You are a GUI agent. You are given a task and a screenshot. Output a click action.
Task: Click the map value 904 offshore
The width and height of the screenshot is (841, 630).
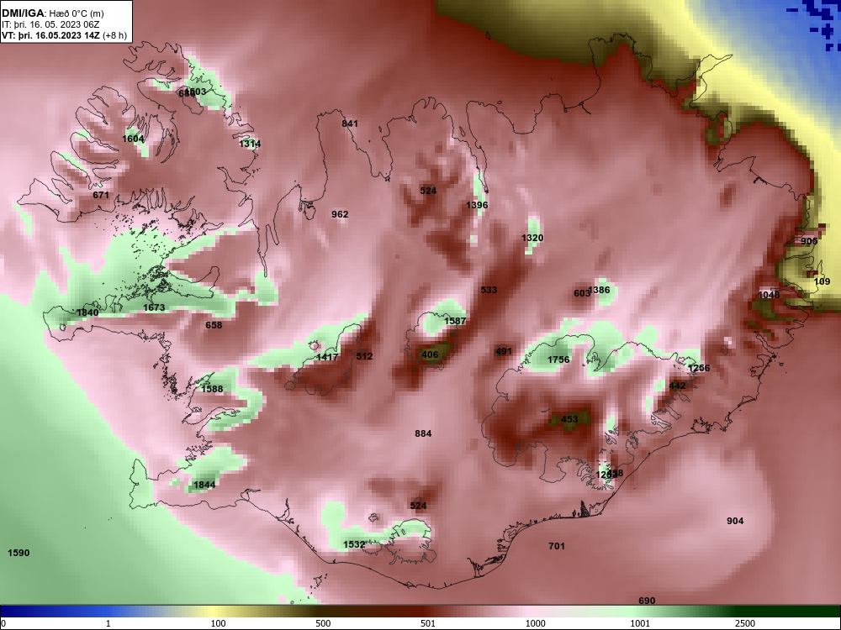735,521
